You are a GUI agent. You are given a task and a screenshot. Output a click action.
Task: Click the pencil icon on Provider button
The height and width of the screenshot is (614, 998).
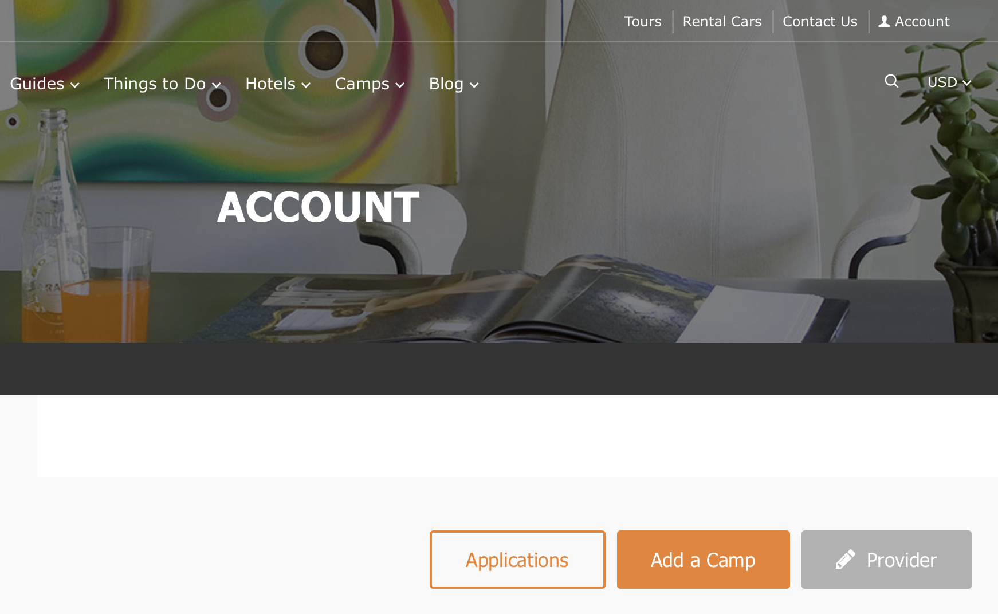[846, 560]
